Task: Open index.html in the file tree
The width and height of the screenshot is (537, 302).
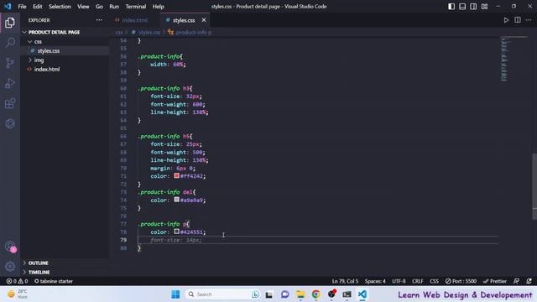Action: 47,69
